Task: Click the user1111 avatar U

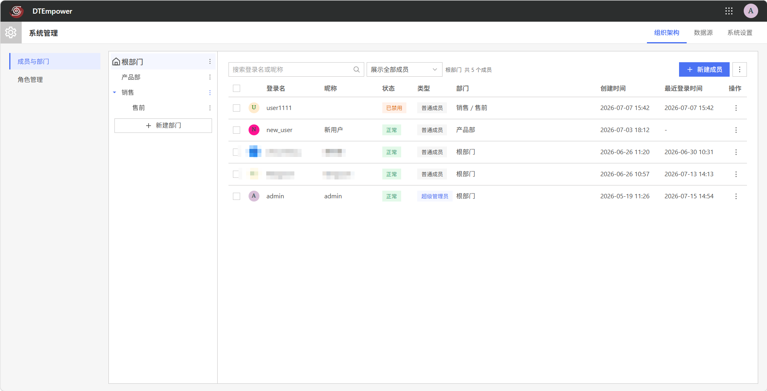Action: (x=254, y=108)
